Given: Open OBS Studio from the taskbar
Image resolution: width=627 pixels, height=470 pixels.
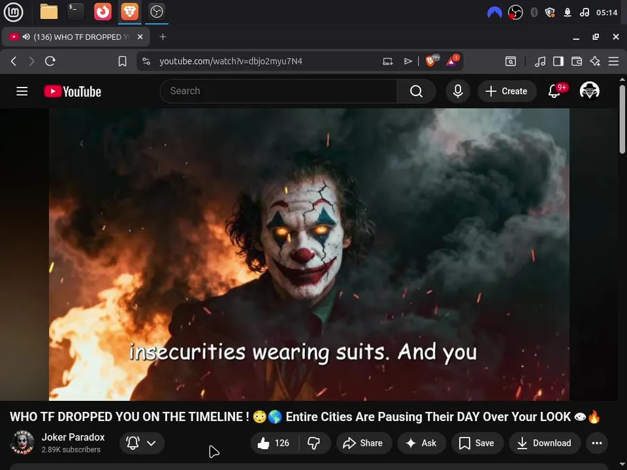Looking at the screenshot, I should pyautogui.click(x=156, y=12).
